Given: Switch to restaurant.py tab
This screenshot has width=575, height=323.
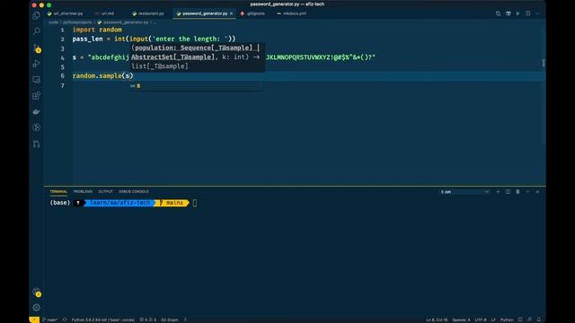Looking at the screenshot, I should (x=148, y=13).
